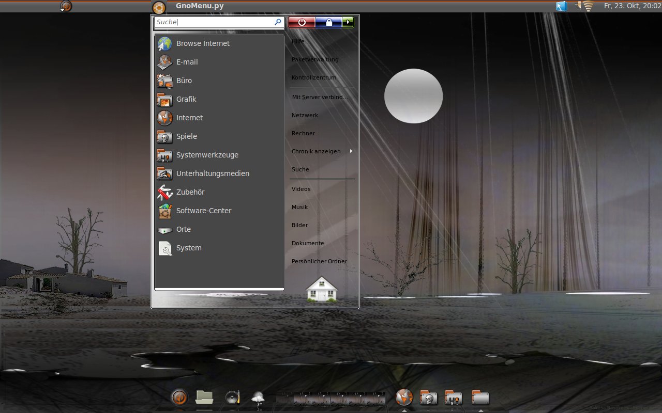Viewport: 662px width, 413px height.
Task: Expand Chronik anzeigen submenu arrow
Action: (351, 151)
